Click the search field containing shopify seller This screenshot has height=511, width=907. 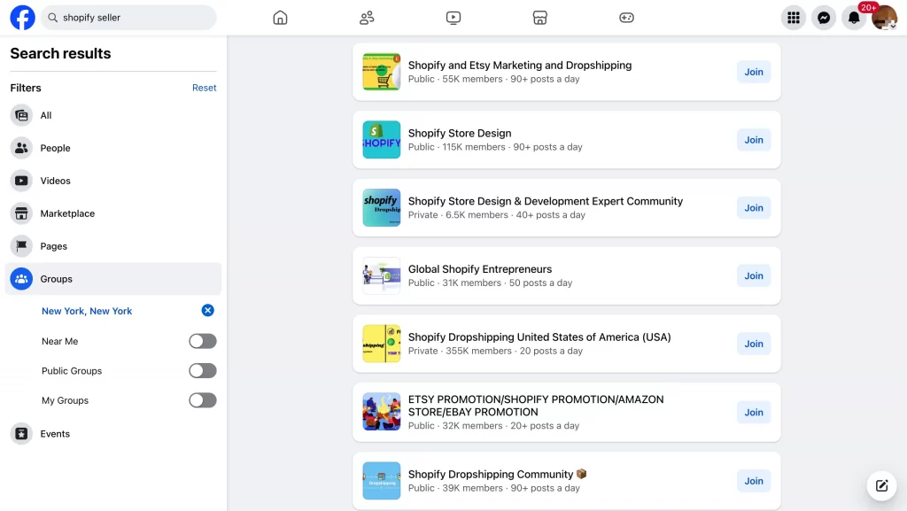click(128, 18)
